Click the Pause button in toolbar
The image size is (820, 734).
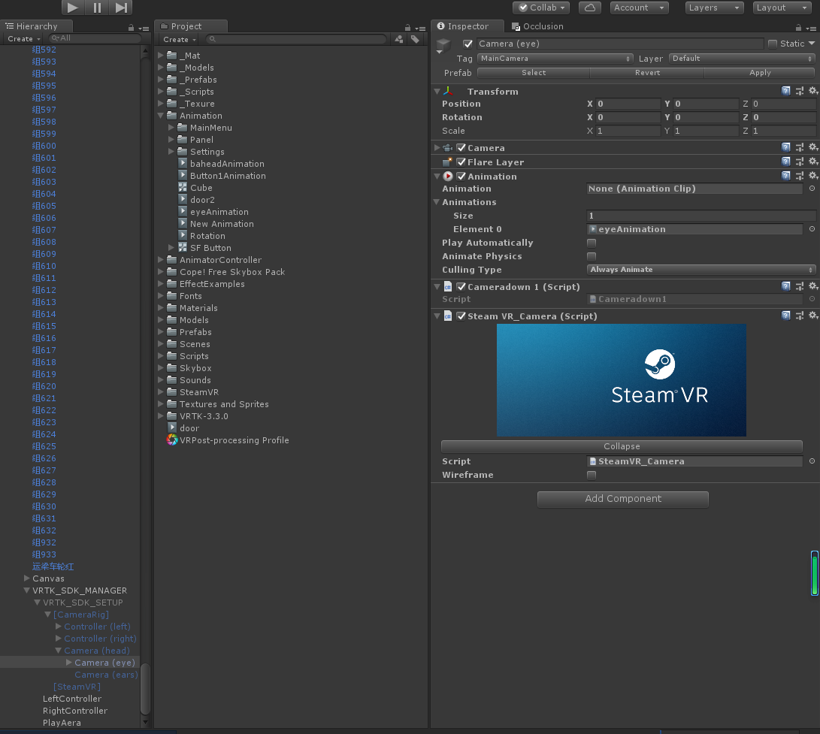(x=97, y=8)
